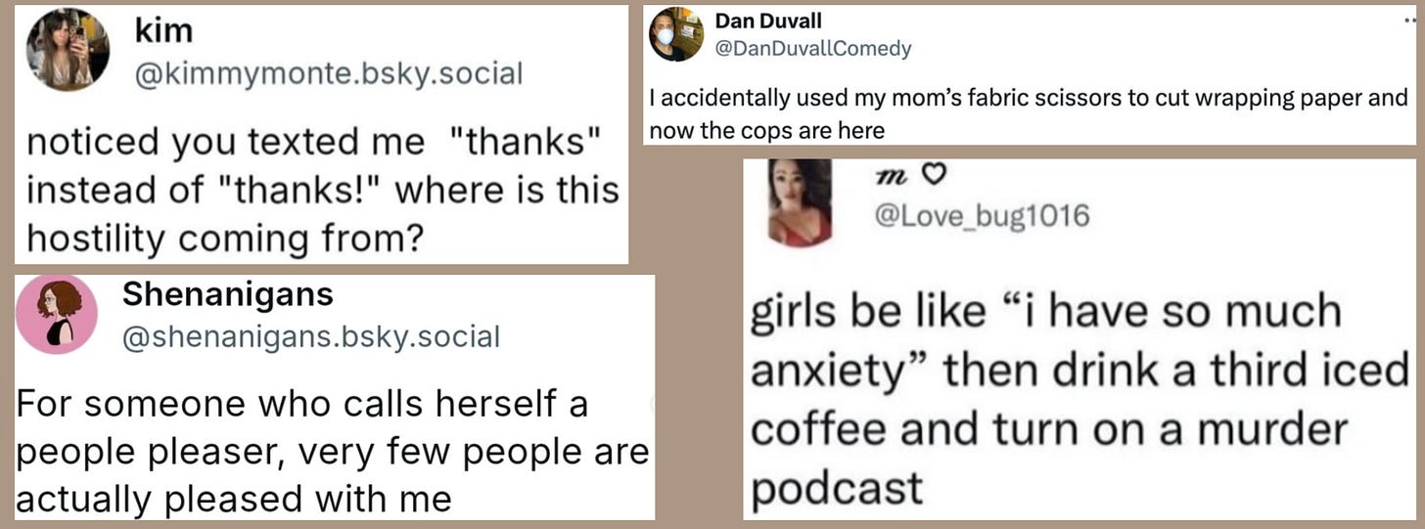Open the @Love_bug1016 handle

click(x=982, y=215)
